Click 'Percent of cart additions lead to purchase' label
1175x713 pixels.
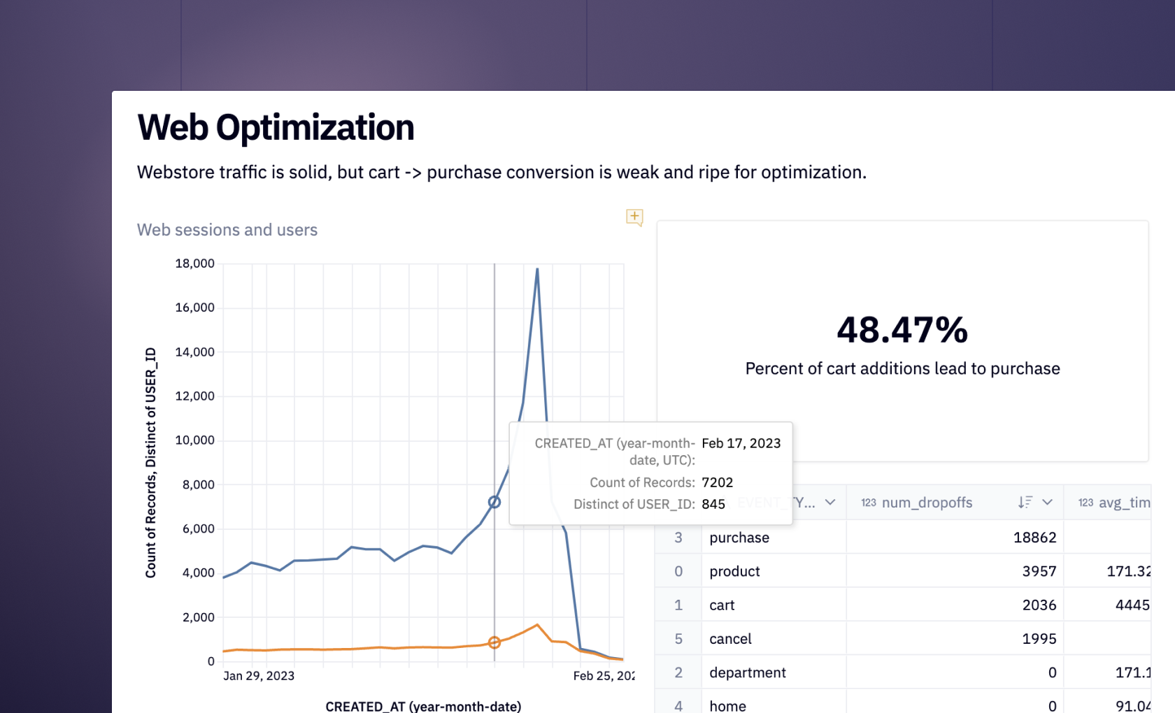pos(902,368)
